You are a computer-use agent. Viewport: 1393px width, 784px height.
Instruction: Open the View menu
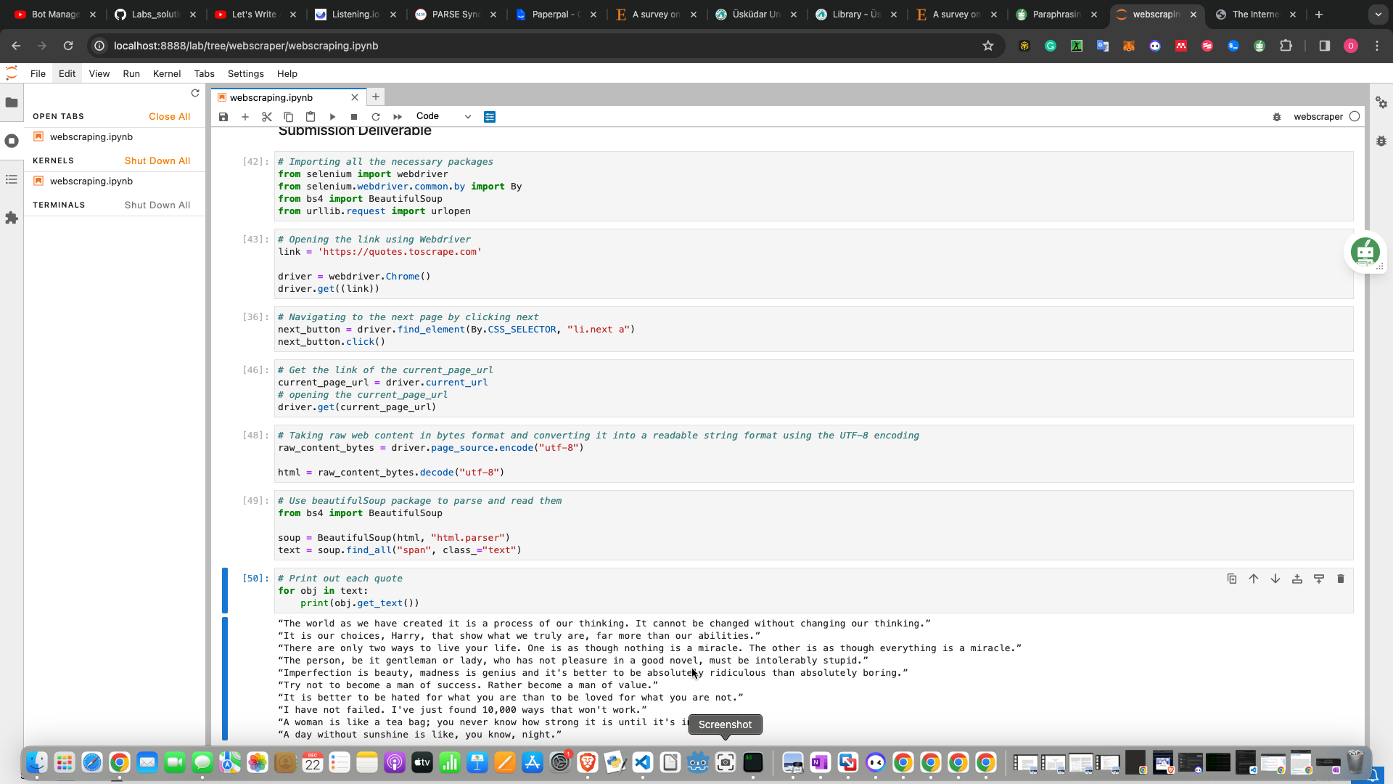point(99,73)
